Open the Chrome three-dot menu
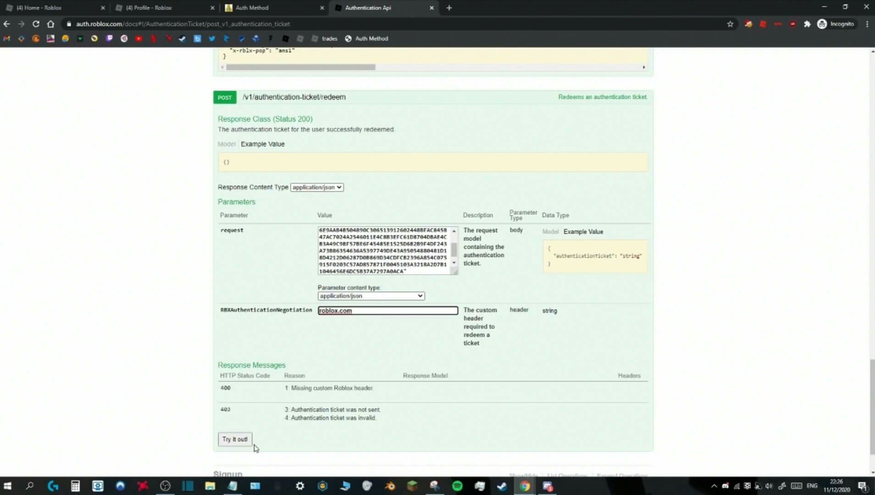This screenshot has height=495, width=875. pyautogui.click(x=867, y=24)
